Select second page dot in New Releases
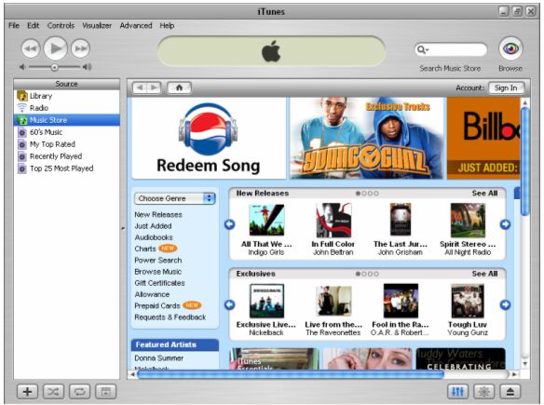This screenshot has height=405, width=544. click(364, 194)
